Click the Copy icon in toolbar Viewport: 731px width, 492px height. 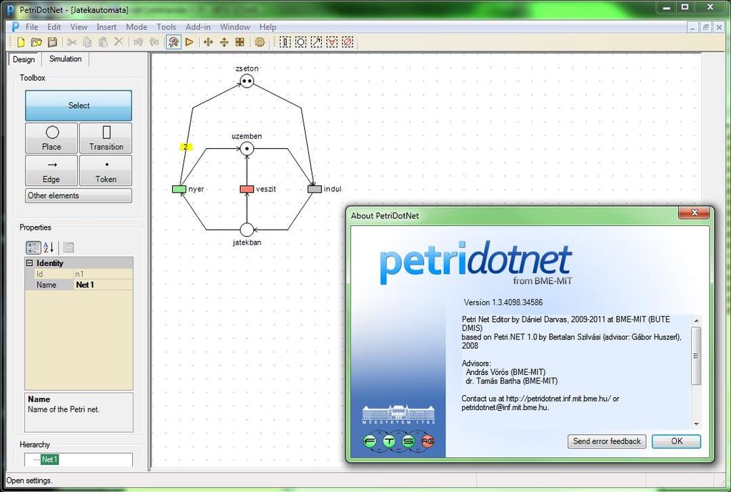(87, 42)
